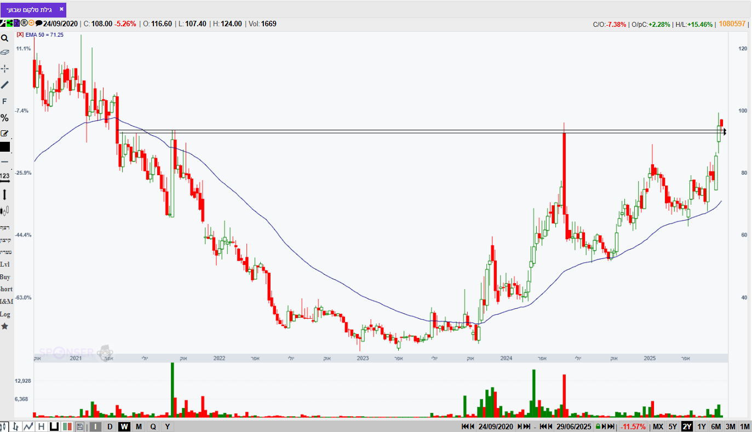Click the red -11.57% period change value

pyautogui.click(x=633, y=427)
